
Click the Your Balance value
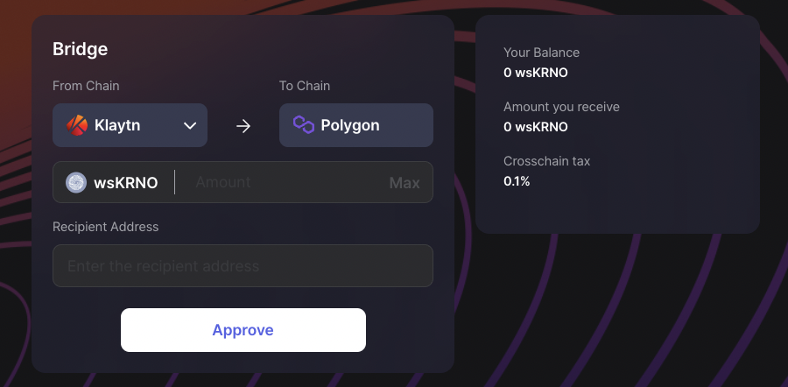536,73
